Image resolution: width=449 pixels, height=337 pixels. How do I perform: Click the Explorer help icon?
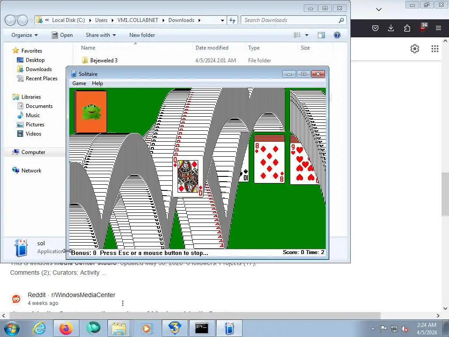337,35
